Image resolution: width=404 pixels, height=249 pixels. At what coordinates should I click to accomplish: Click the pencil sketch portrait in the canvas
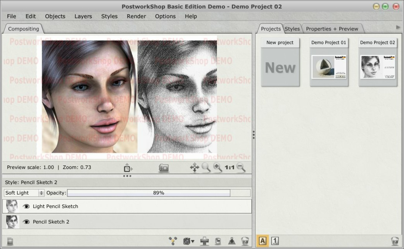click(x=177, y=96)
